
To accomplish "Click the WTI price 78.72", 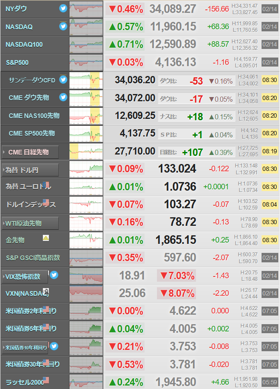I will 183,222.
